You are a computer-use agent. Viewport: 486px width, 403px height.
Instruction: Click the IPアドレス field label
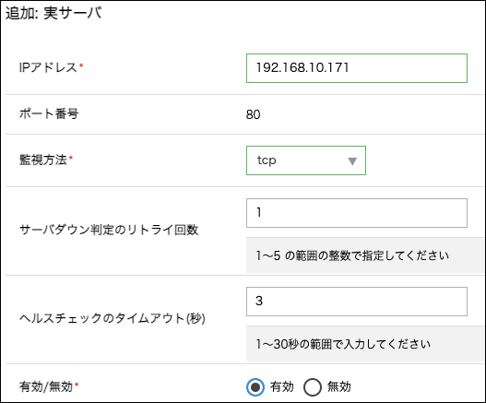click(x=48, y=67)
